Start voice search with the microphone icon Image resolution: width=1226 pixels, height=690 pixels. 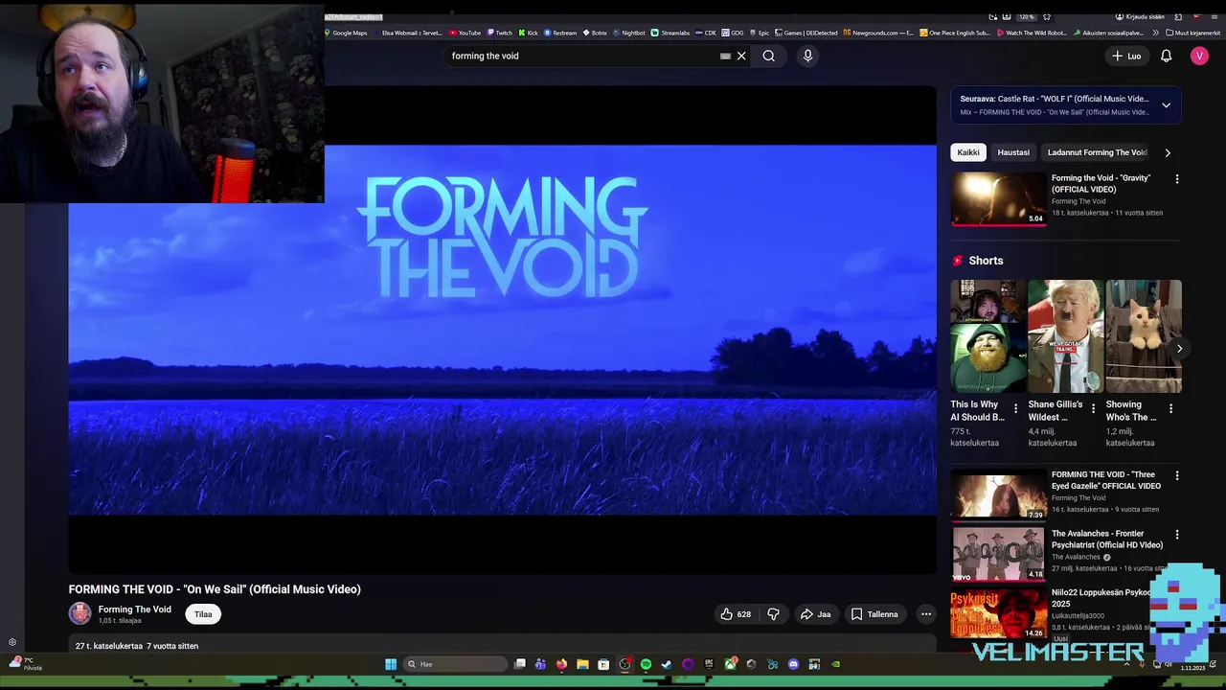coord(807,56)
